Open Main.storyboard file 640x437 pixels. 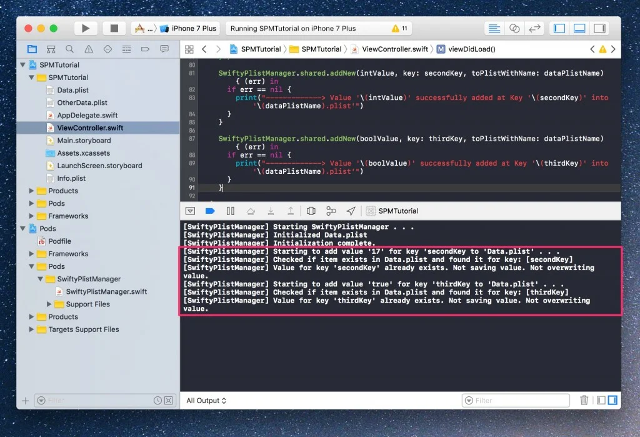[x=84, y=141]
